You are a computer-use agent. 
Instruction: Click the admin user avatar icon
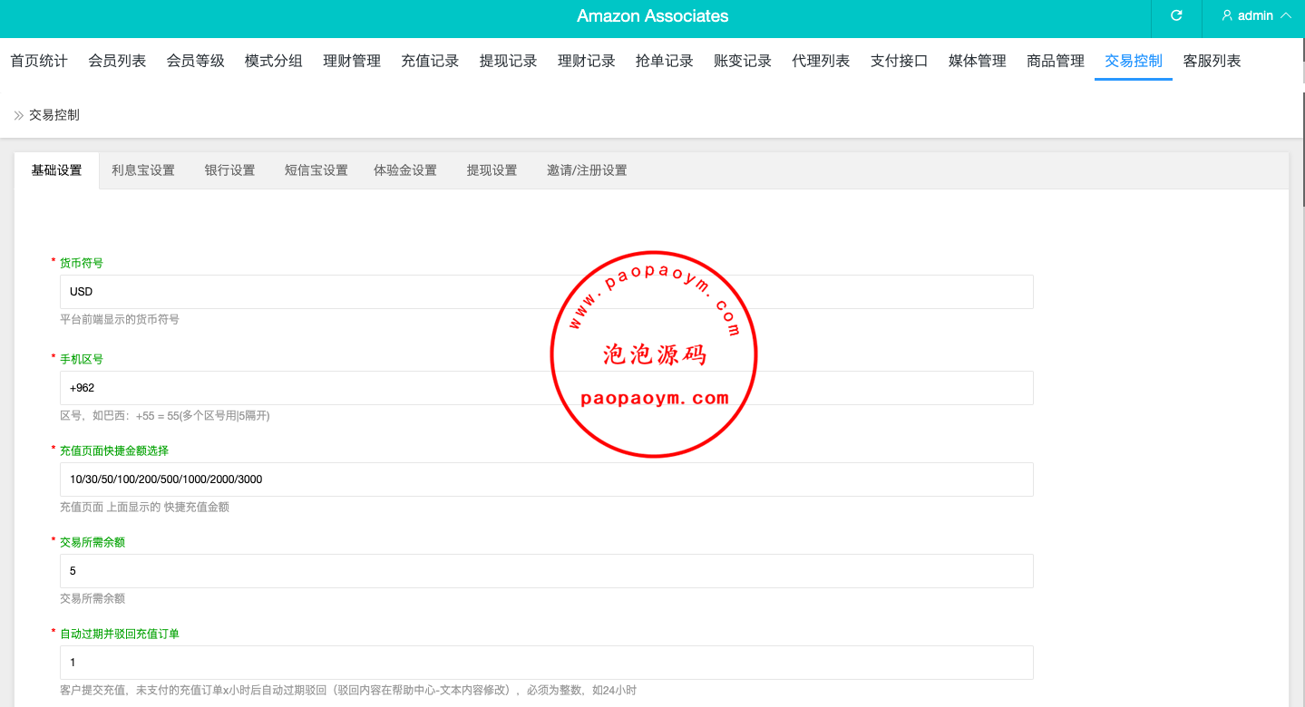(x=1227, y=16)
